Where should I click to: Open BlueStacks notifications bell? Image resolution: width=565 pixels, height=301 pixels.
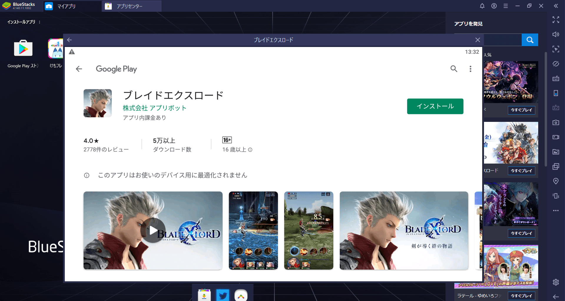tap(482, 6)
